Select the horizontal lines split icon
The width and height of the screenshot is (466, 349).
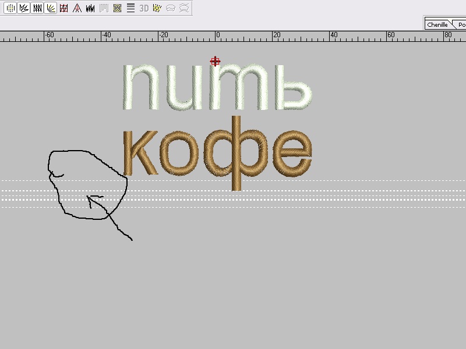tap(130, 8)
